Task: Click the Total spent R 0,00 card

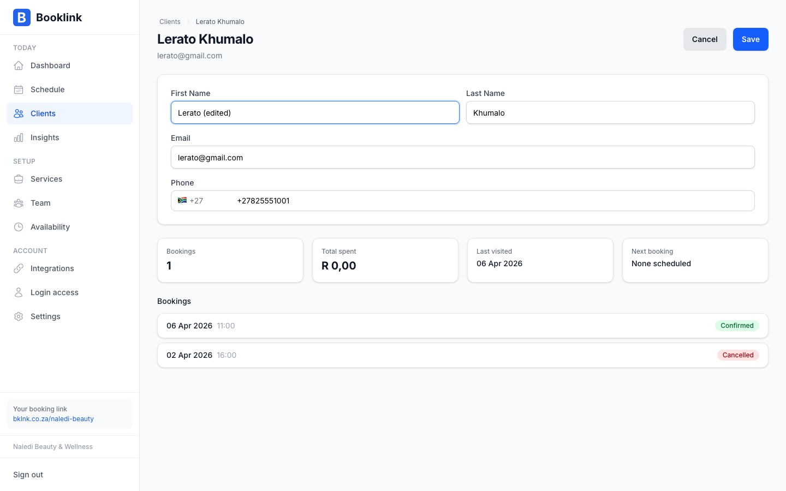Action: pyautogui.click(x=385, y=260)
